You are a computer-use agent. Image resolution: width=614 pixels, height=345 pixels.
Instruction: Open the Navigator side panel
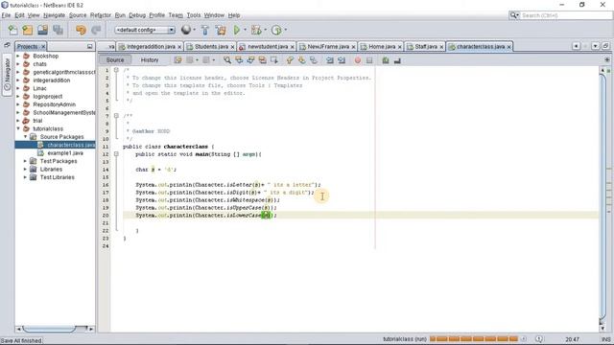(x=7, y=75)
